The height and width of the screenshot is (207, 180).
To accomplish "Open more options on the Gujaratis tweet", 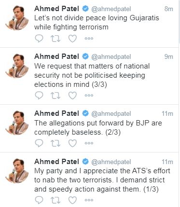I will (89, 39).
